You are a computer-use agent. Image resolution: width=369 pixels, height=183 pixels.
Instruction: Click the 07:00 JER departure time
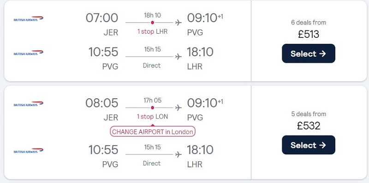(x=102, y=18)
